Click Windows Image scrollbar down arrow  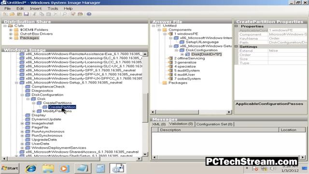(145, 154)
